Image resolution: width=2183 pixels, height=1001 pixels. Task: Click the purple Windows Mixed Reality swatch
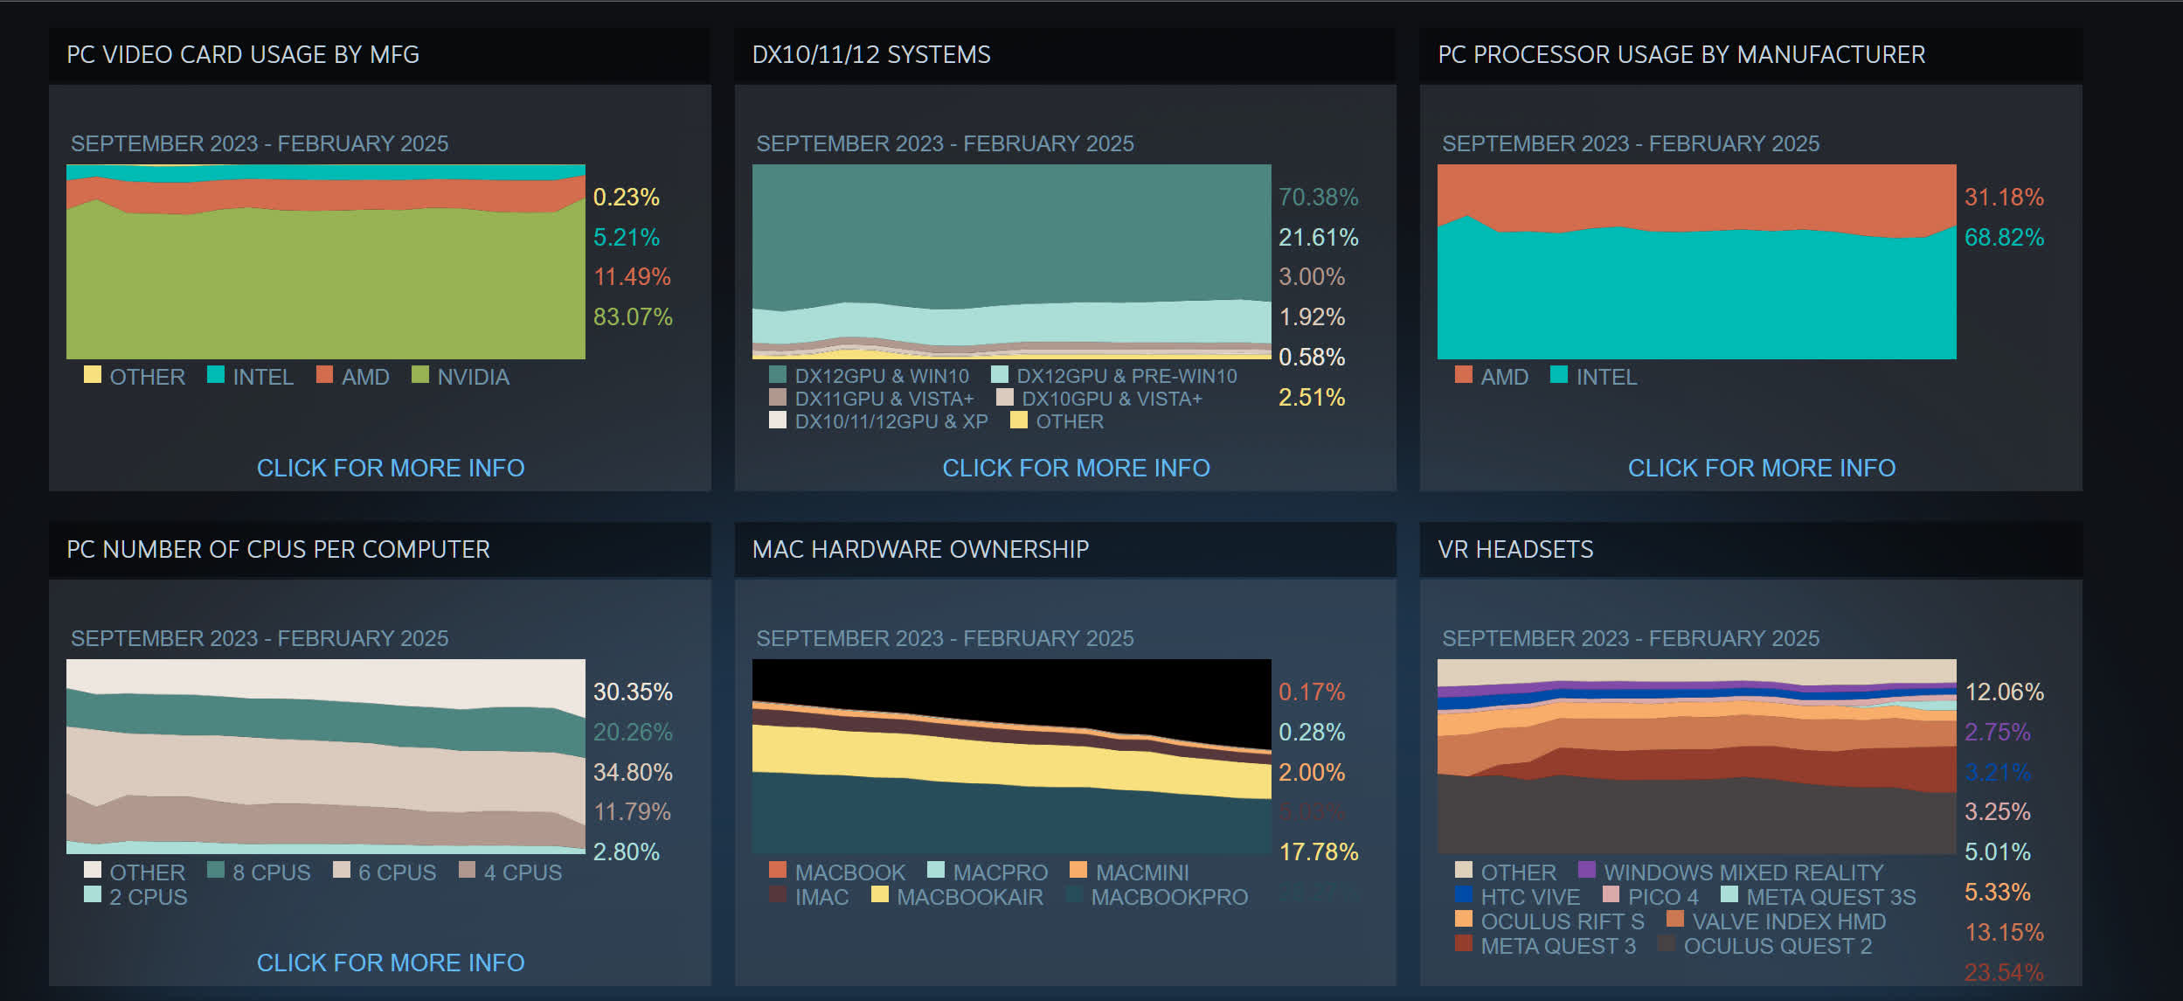click(1587, 871)
